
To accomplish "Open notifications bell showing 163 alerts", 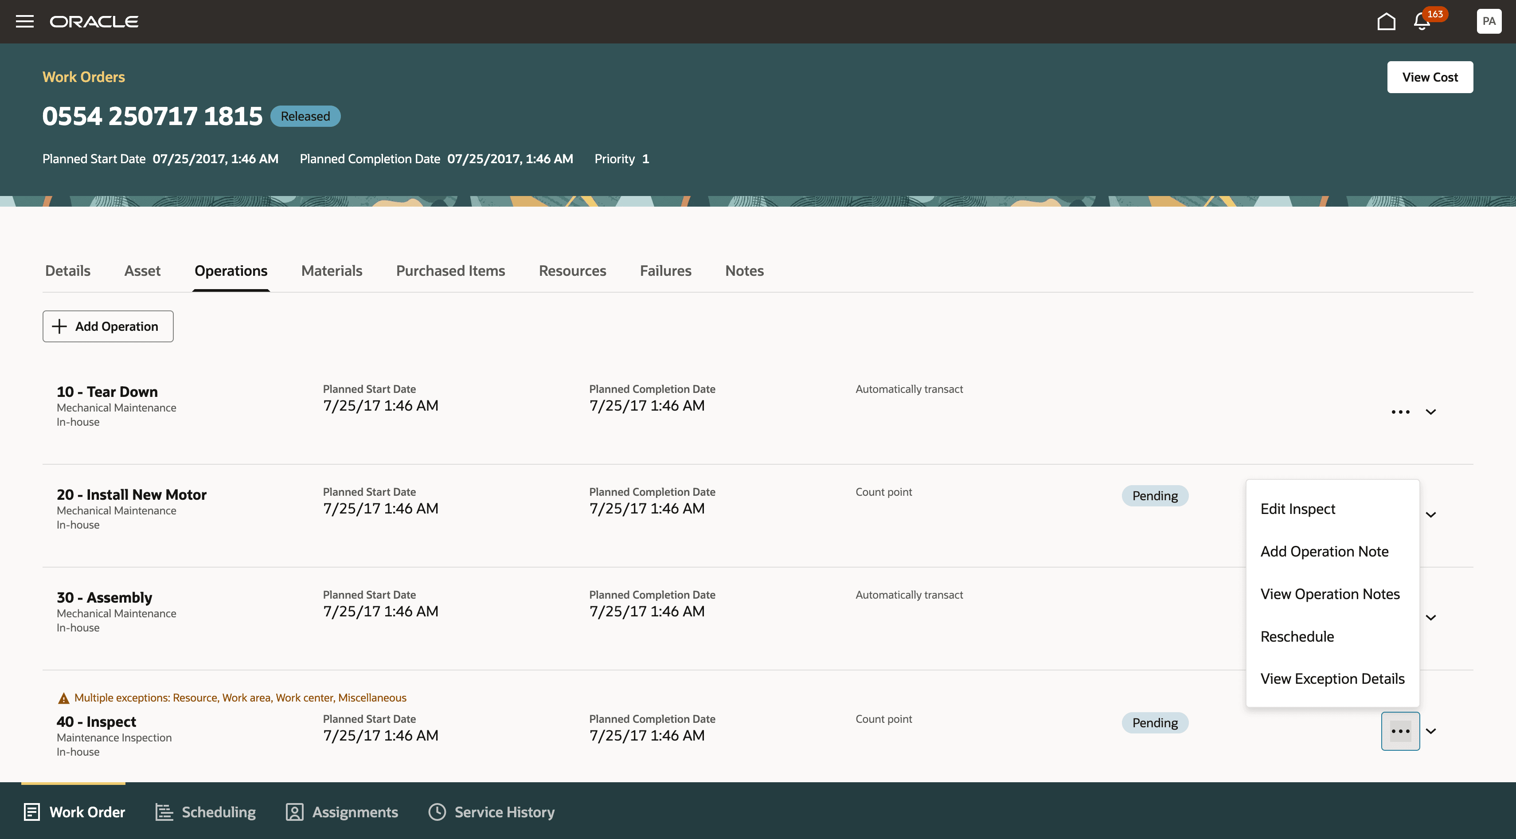I will 1421,22.
